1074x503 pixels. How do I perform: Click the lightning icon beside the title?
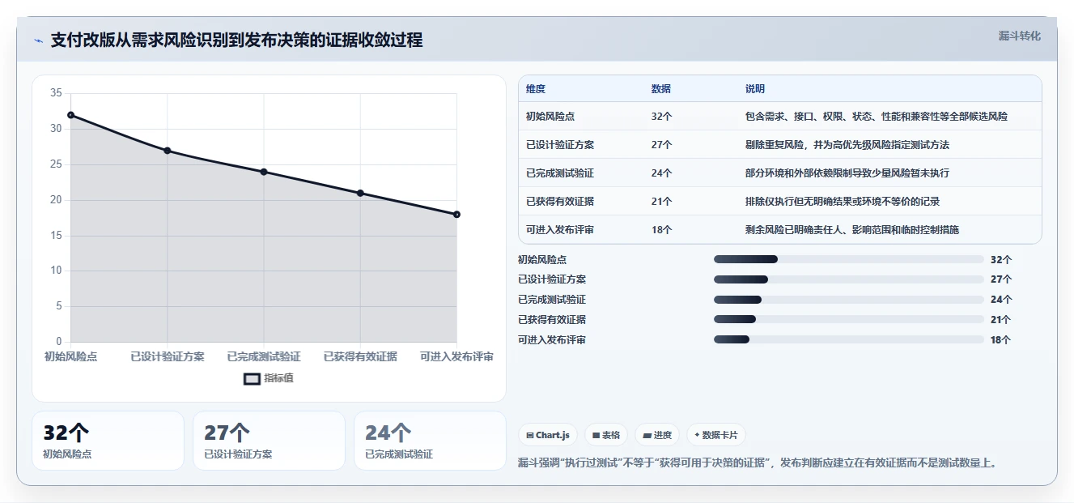(x=38, y=40)
